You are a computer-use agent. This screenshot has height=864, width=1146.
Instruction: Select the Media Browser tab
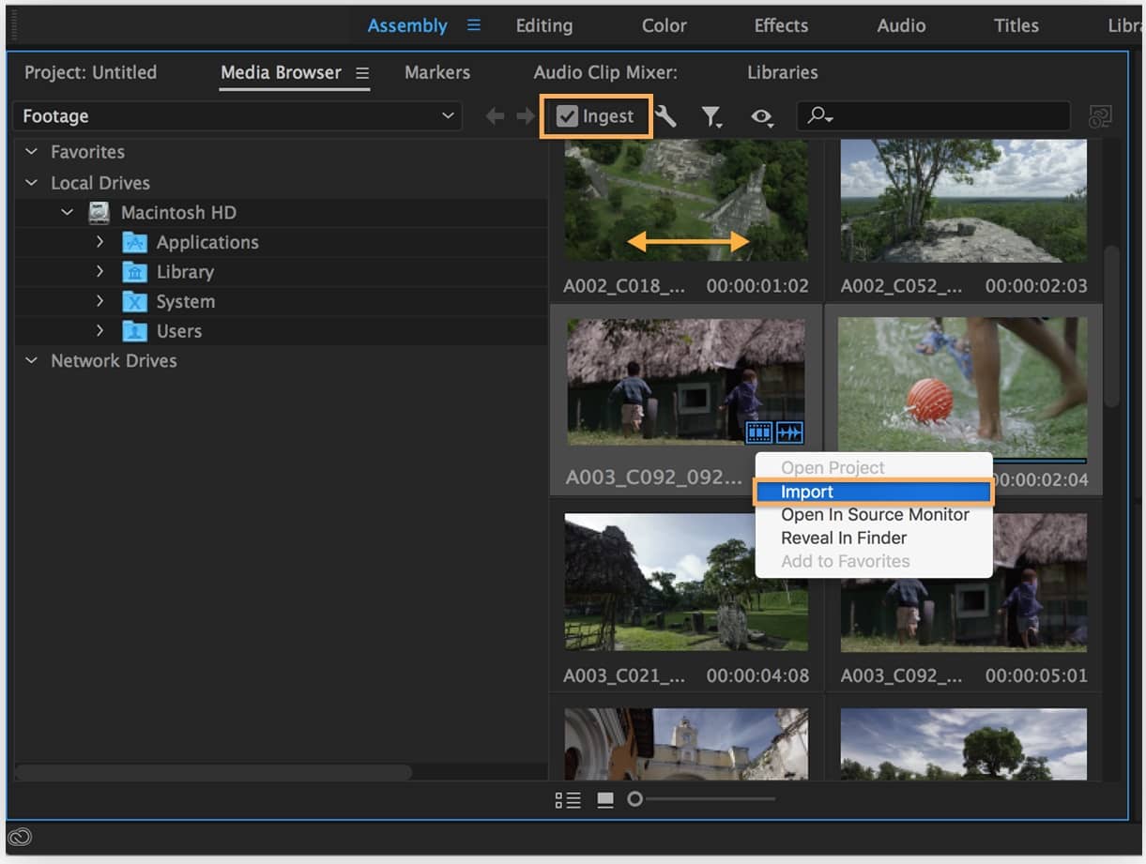(281, 72)
